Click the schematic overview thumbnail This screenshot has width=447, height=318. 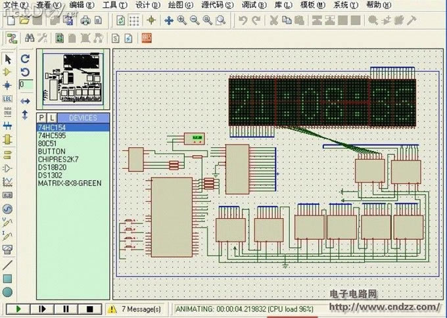click(x=72, y=78)
